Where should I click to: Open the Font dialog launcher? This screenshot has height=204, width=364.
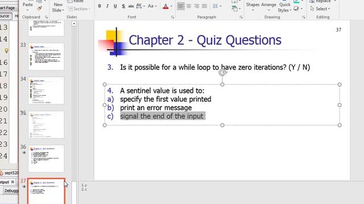click(x=172, y=17)
